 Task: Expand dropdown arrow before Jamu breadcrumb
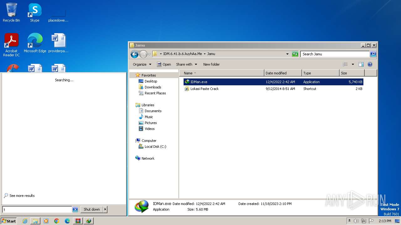click(205, 54)
